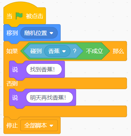Click the 不成立 operator block
This screenshot has width=131, height=136.
click(95, 51)
